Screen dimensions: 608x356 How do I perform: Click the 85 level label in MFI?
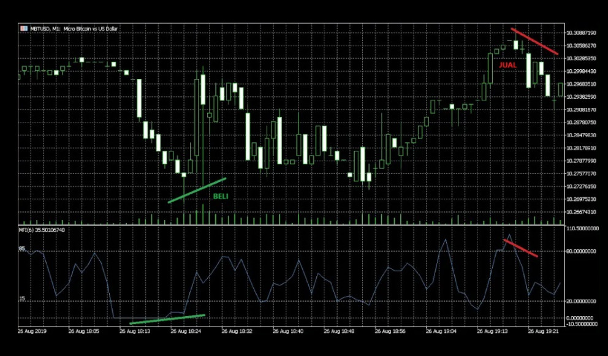tap(22, 249)
